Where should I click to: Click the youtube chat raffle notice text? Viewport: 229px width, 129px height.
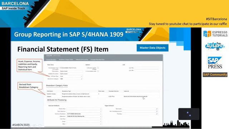[188, 24]
